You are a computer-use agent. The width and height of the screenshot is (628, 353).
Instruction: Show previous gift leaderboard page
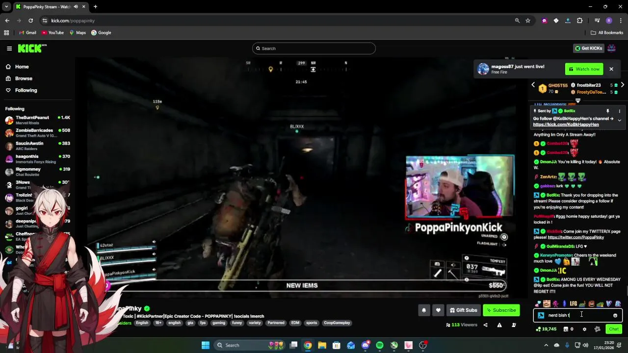(x=533, y=85)
